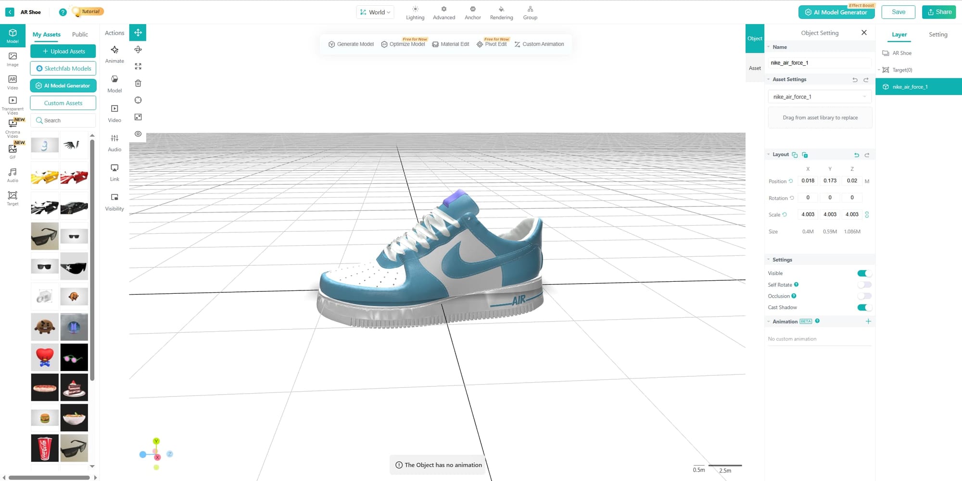Click the fit-to-view tool icon
The image size is (962, 481).
pyautogui.click(x=138, y=117)
